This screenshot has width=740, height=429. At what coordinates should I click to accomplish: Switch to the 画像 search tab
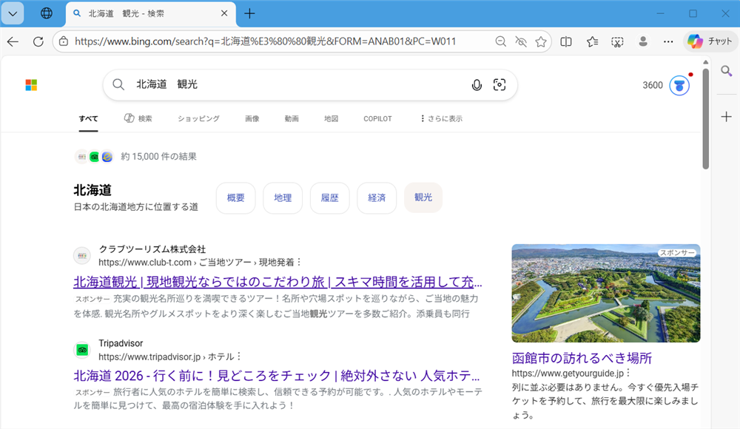click(x=252, y=118)
